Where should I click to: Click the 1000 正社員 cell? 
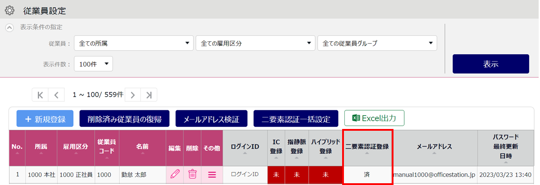75,174
